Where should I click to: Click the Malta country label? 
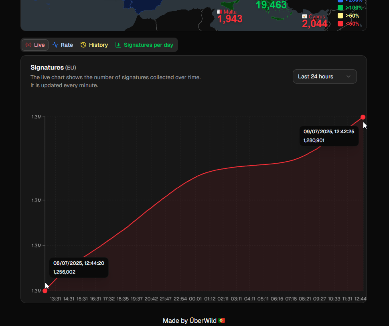click(230, 12)
